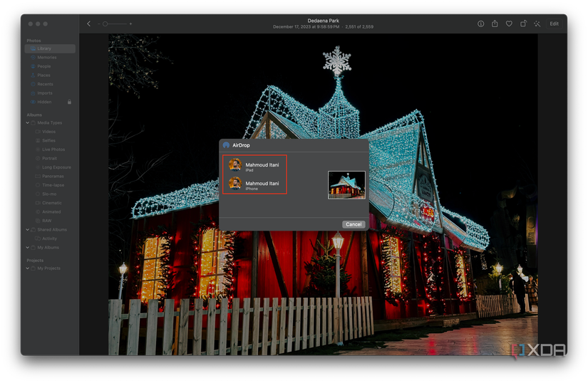Screen dimensions: 588x383
Task: Zoom out with minus sign
Action: coord(98,24)
